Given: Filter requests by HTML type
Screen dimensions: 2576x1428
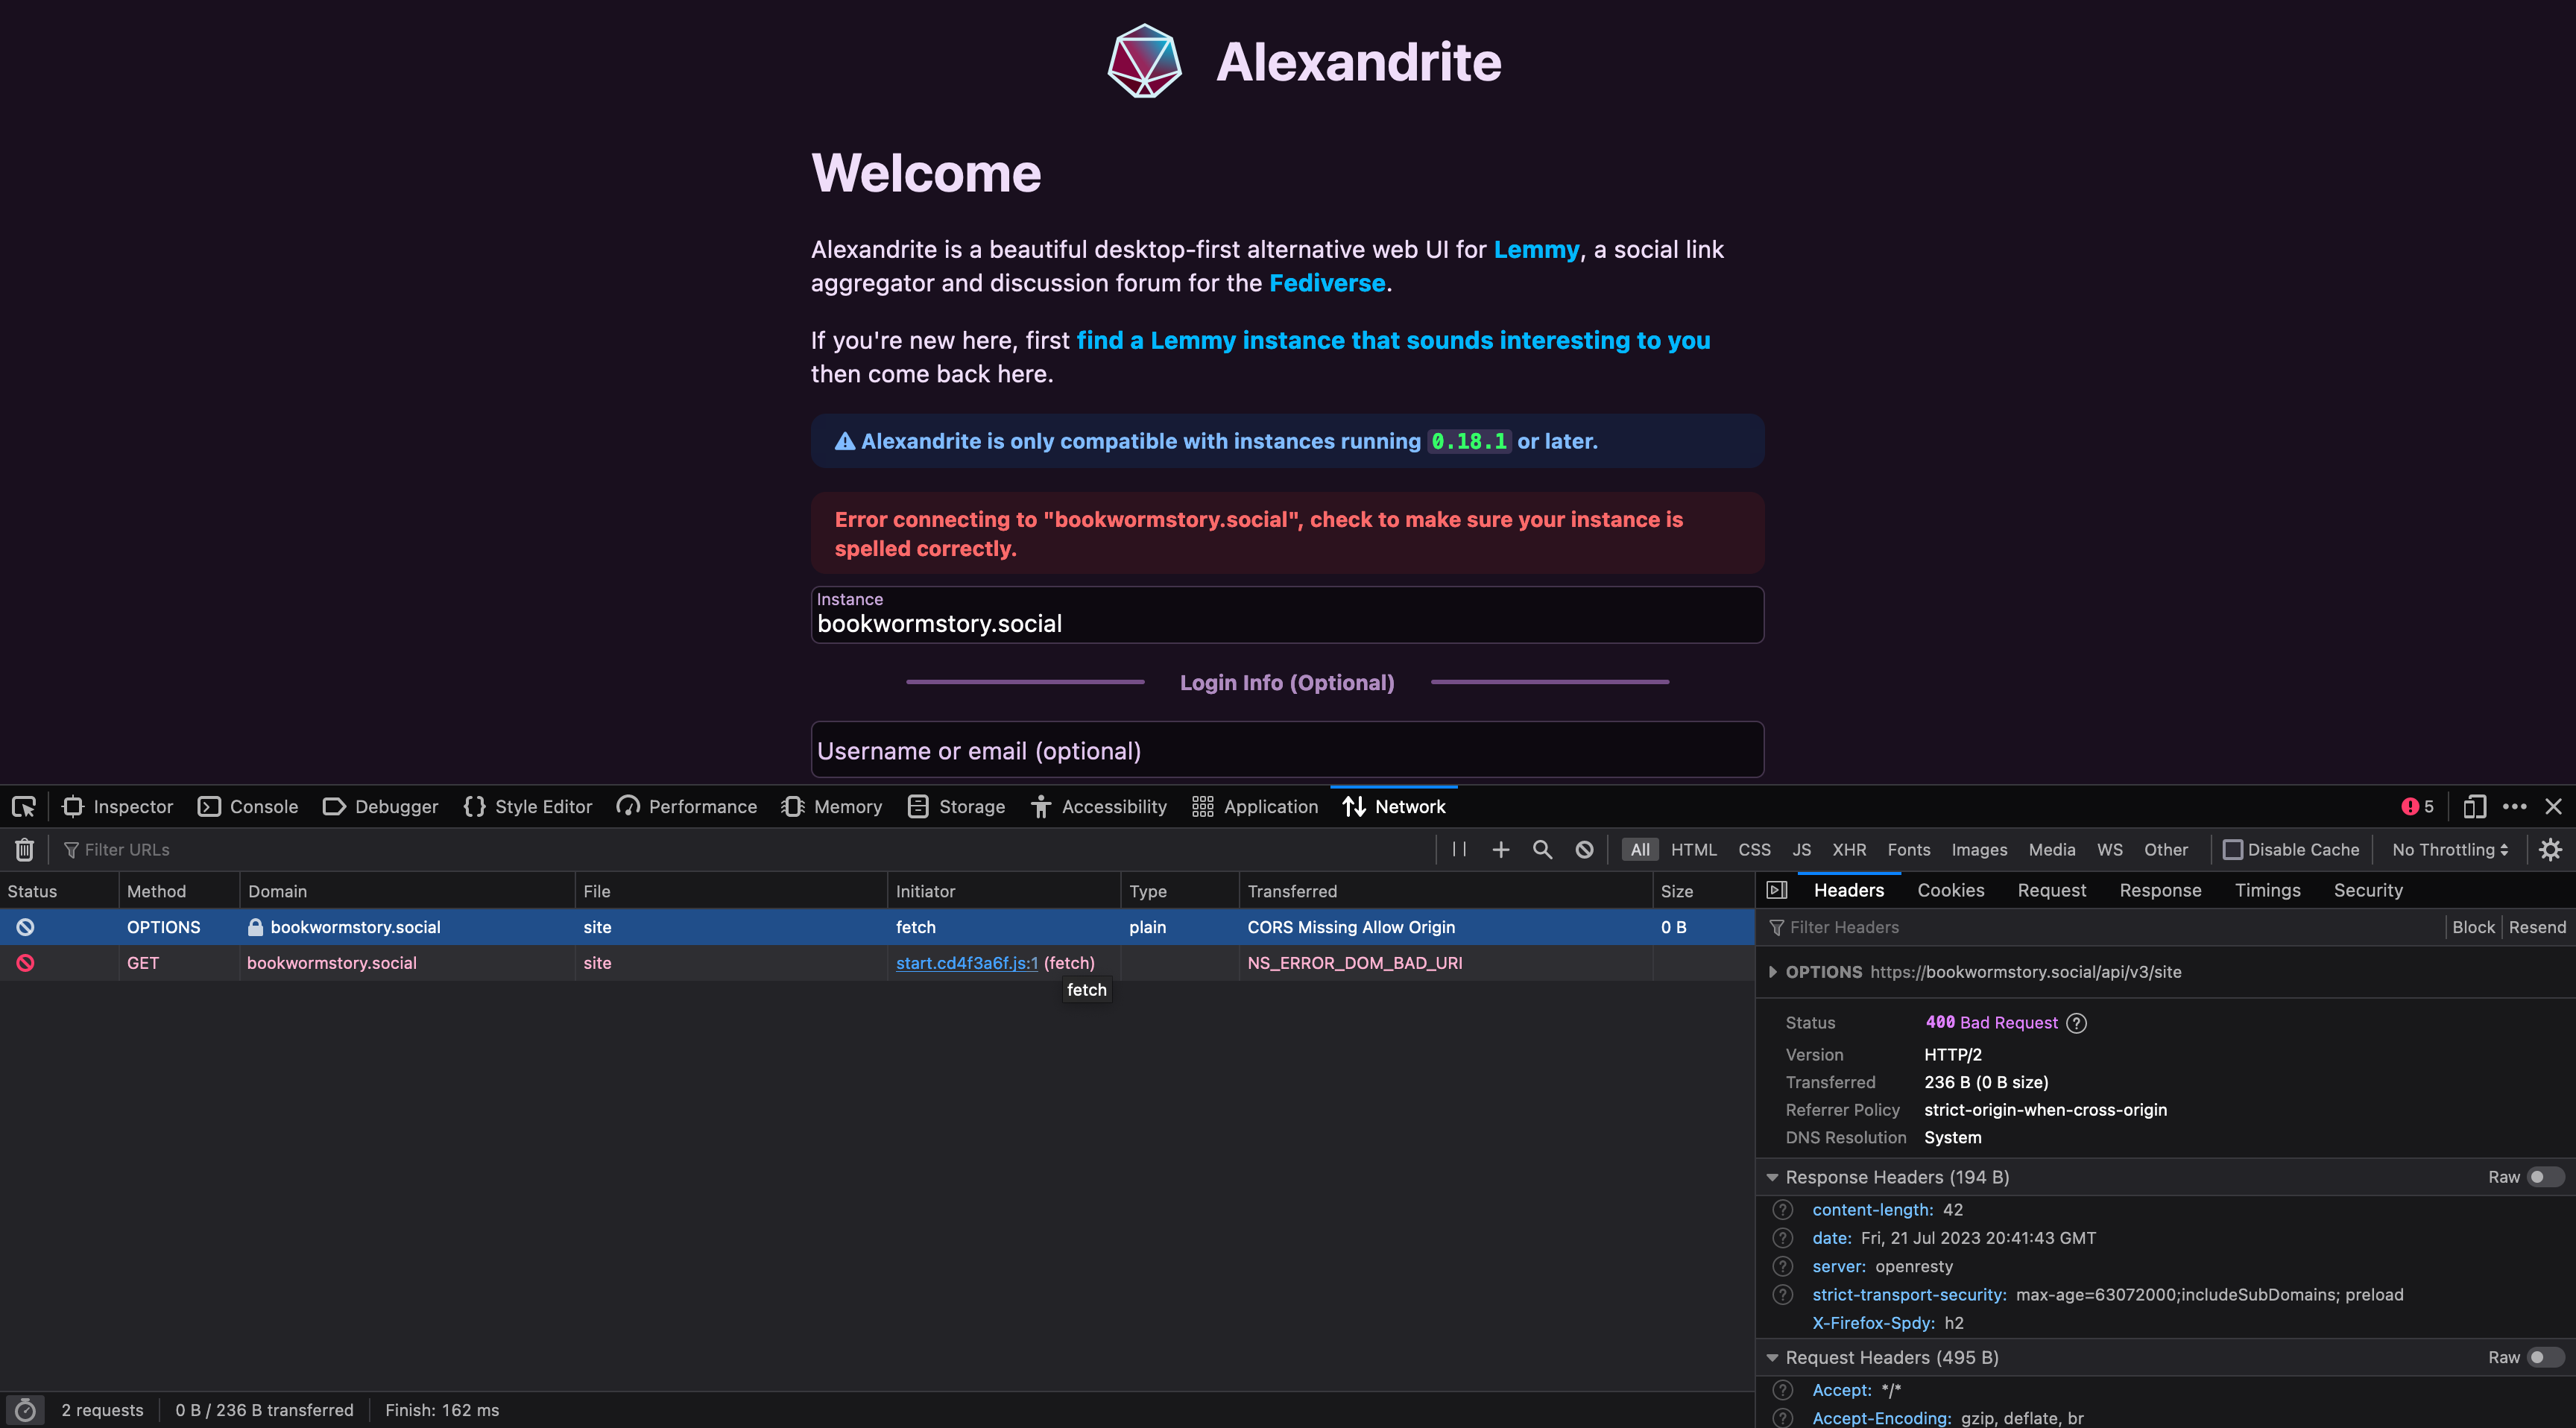Looking at the screenshot, I should pos(1693,849).
